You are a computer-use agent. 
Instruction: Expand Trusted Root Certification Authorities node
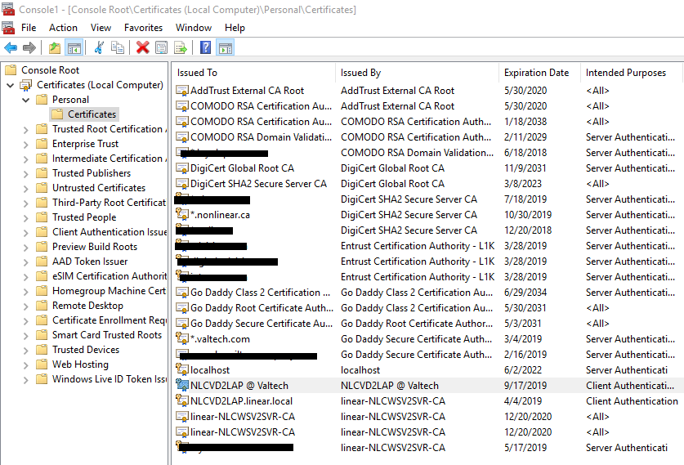tap(25, 130)
